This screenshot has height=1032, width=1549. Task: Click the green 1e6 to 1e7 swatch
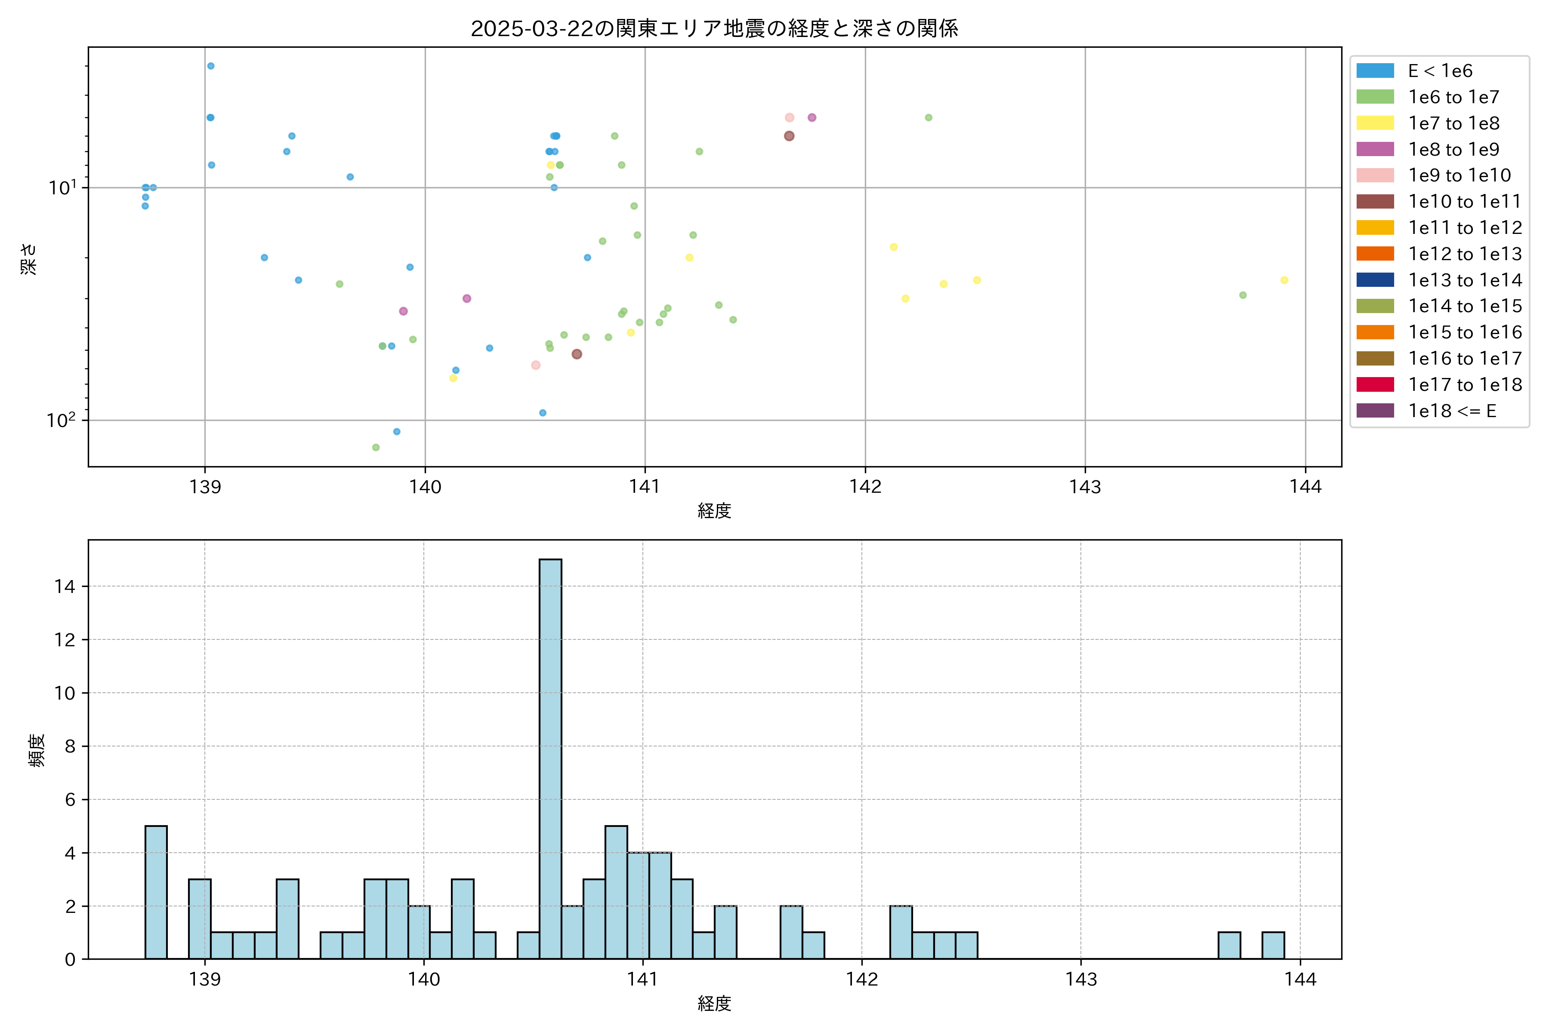(x=1374, y=97)
